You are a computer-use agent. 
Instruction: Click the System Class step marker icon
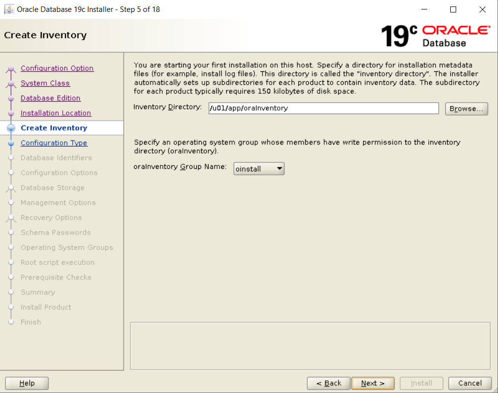tap(11, 84)
